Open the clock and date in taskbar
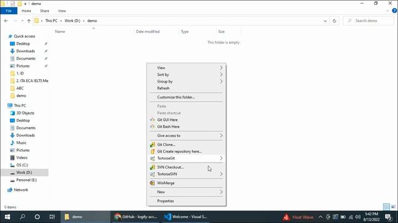The height and width of the screenshot is (223, 398). (x=371, y=217)
